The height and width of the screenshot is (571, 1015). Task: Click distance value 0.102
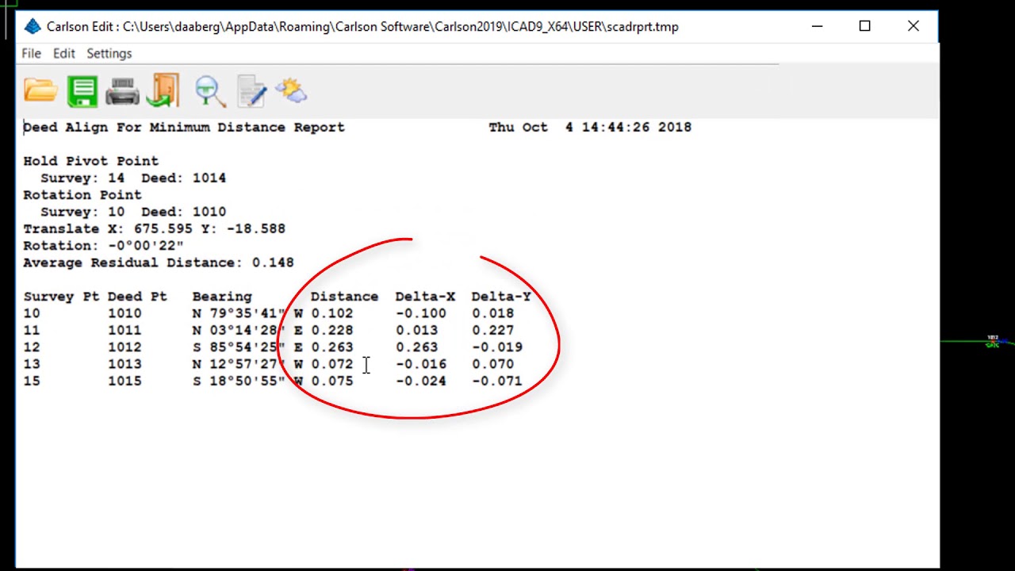click(332, 313)
